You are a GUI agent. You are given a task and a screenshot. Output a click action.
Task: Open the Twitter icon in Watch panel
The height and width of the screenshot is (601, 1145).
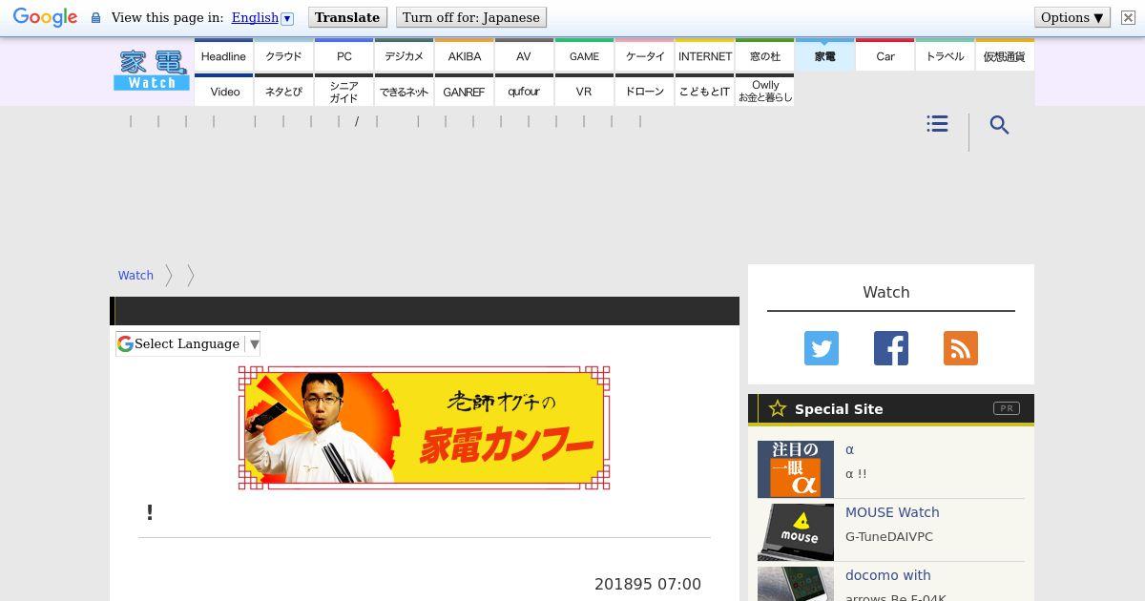tap(822, 348)
